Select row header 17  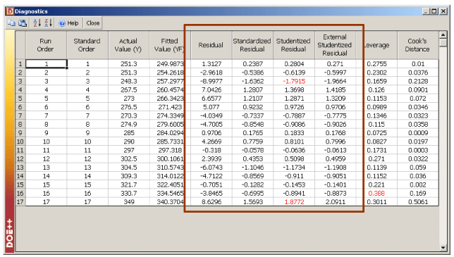pos(20,202)
